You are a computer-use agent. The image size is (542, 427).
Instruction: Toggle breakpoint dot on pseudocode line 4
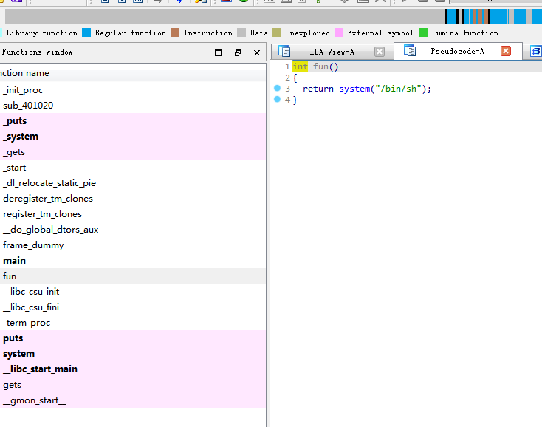click(x=277, y=99)
